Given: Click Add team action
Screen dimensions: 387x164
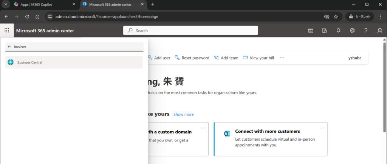Looking at the screenshot, I should point(226,58).
